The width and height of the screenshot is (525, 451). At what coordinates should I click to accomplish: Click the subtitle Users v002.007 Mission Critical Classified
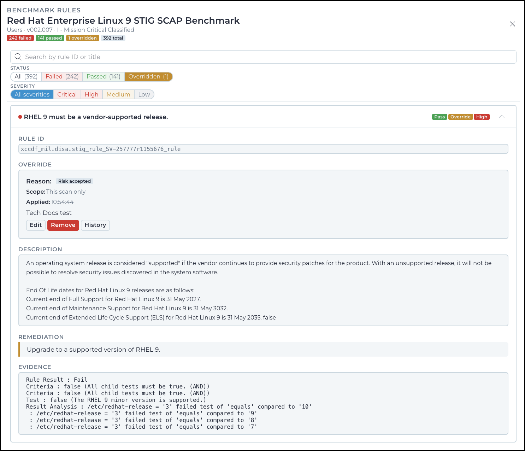point(70,30)
